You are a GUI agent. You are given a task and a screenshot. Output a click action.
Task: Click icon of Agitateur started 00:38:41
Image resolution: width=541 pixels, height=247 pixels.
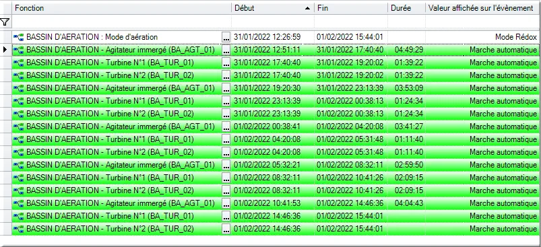[x=19, y=127]
